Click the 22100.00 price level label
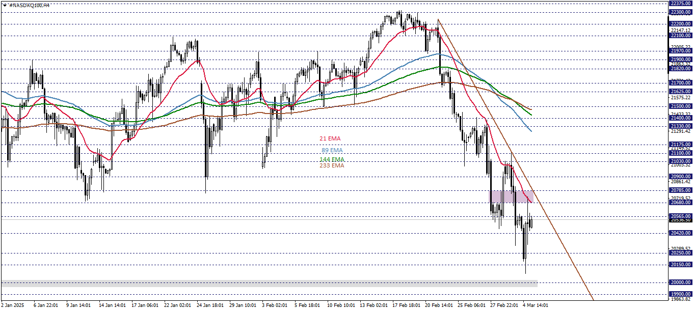The image size is (694, 311). [681, 36]
